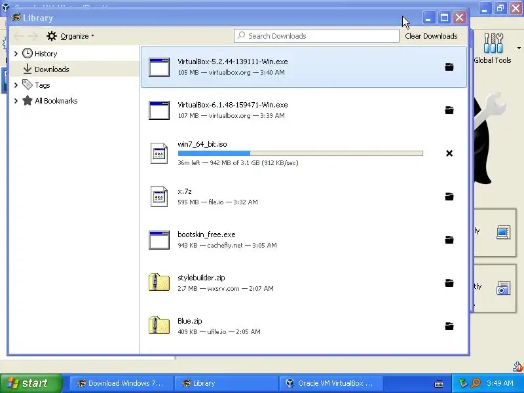
Task: Click the win7_64_bit.iso file icon
Action: [x=159, y=153]
